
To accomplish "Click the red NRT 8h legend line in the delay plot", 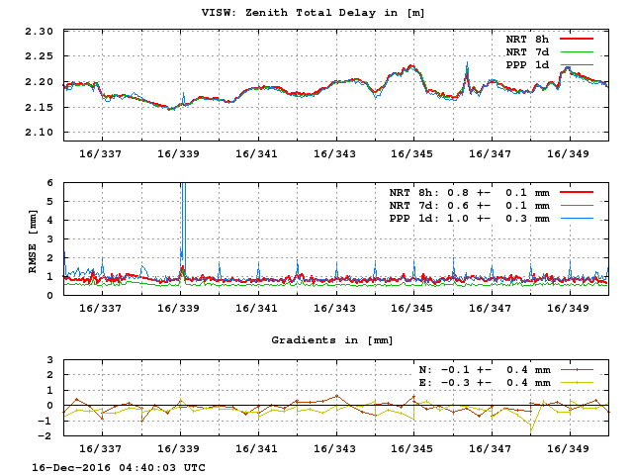I will (577, 39).
